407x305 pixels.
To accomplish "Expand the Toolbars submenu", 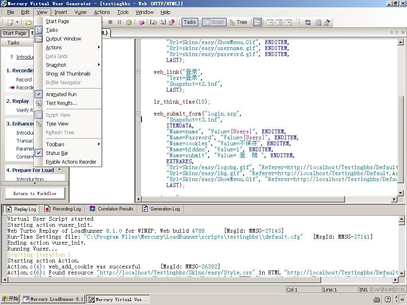I will click(x=68, y=145).
